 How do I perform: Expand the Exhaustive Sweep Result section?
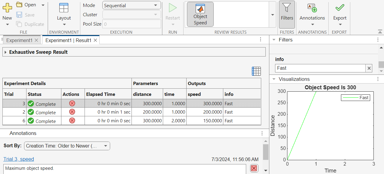(5, 52)
